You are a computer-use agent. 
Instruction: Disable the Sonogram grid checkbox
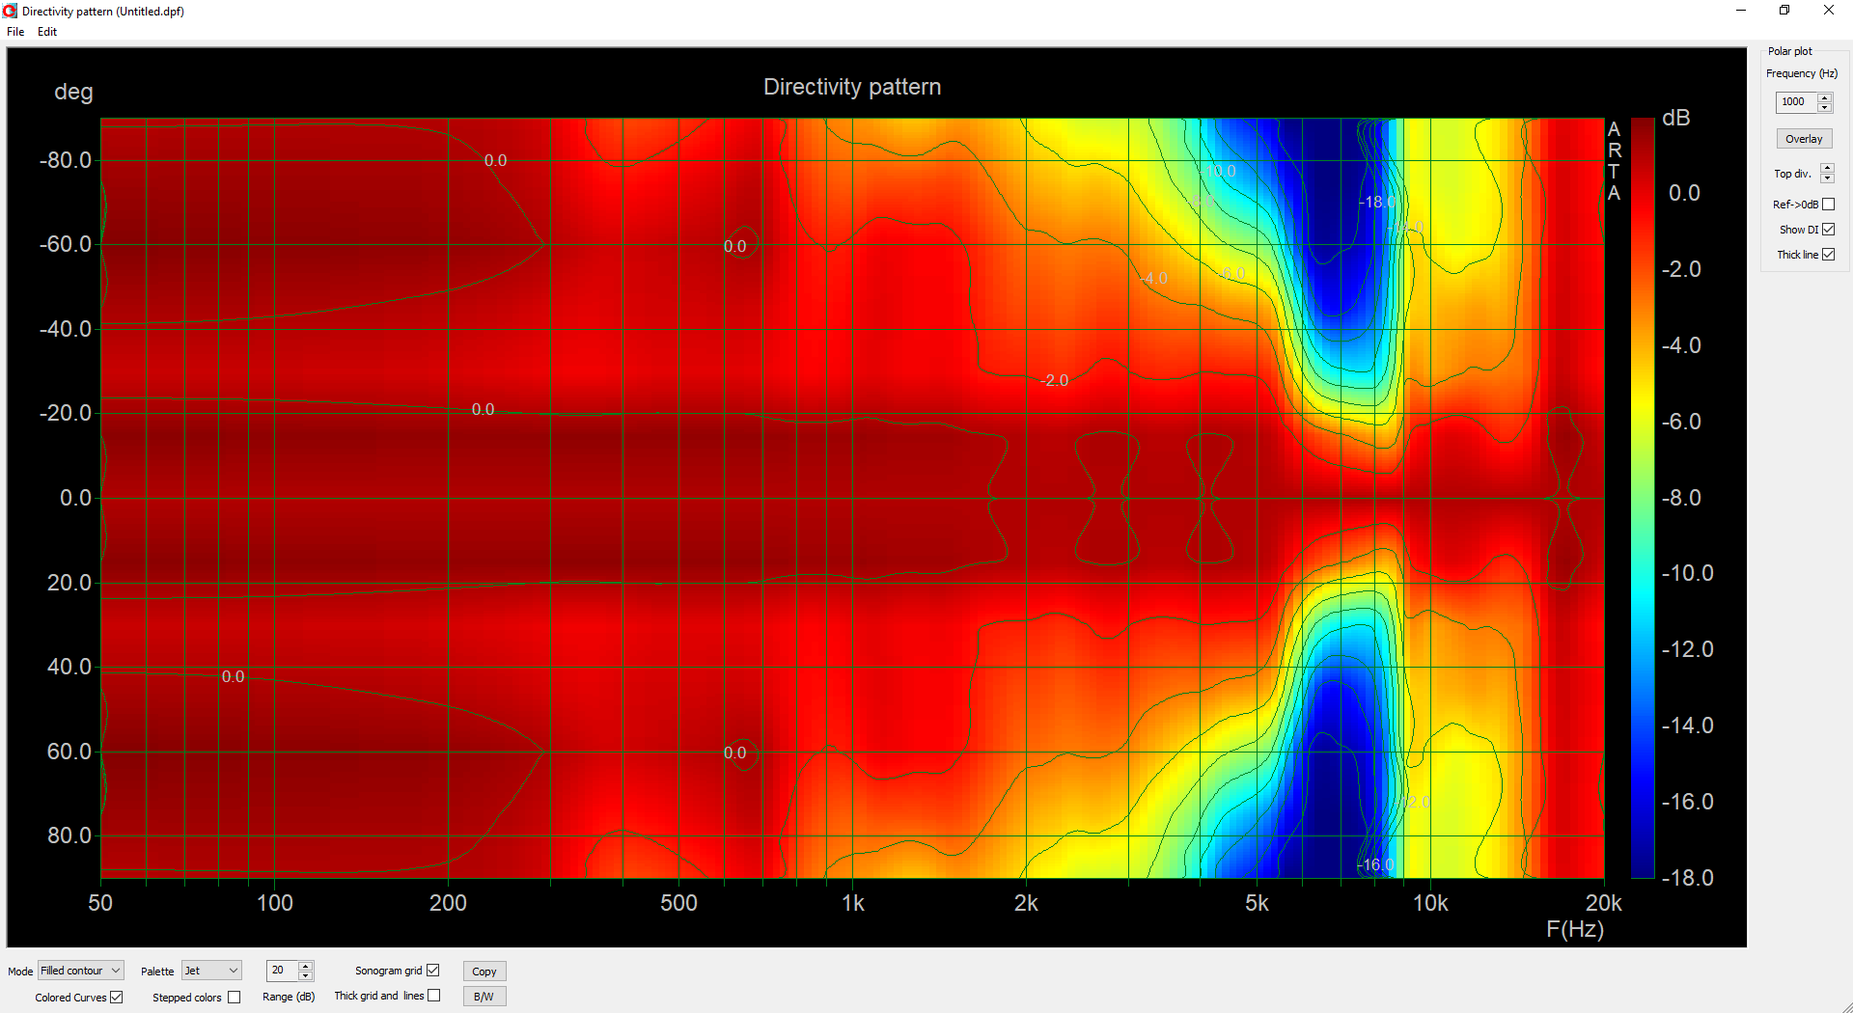[x=433, y=971]
